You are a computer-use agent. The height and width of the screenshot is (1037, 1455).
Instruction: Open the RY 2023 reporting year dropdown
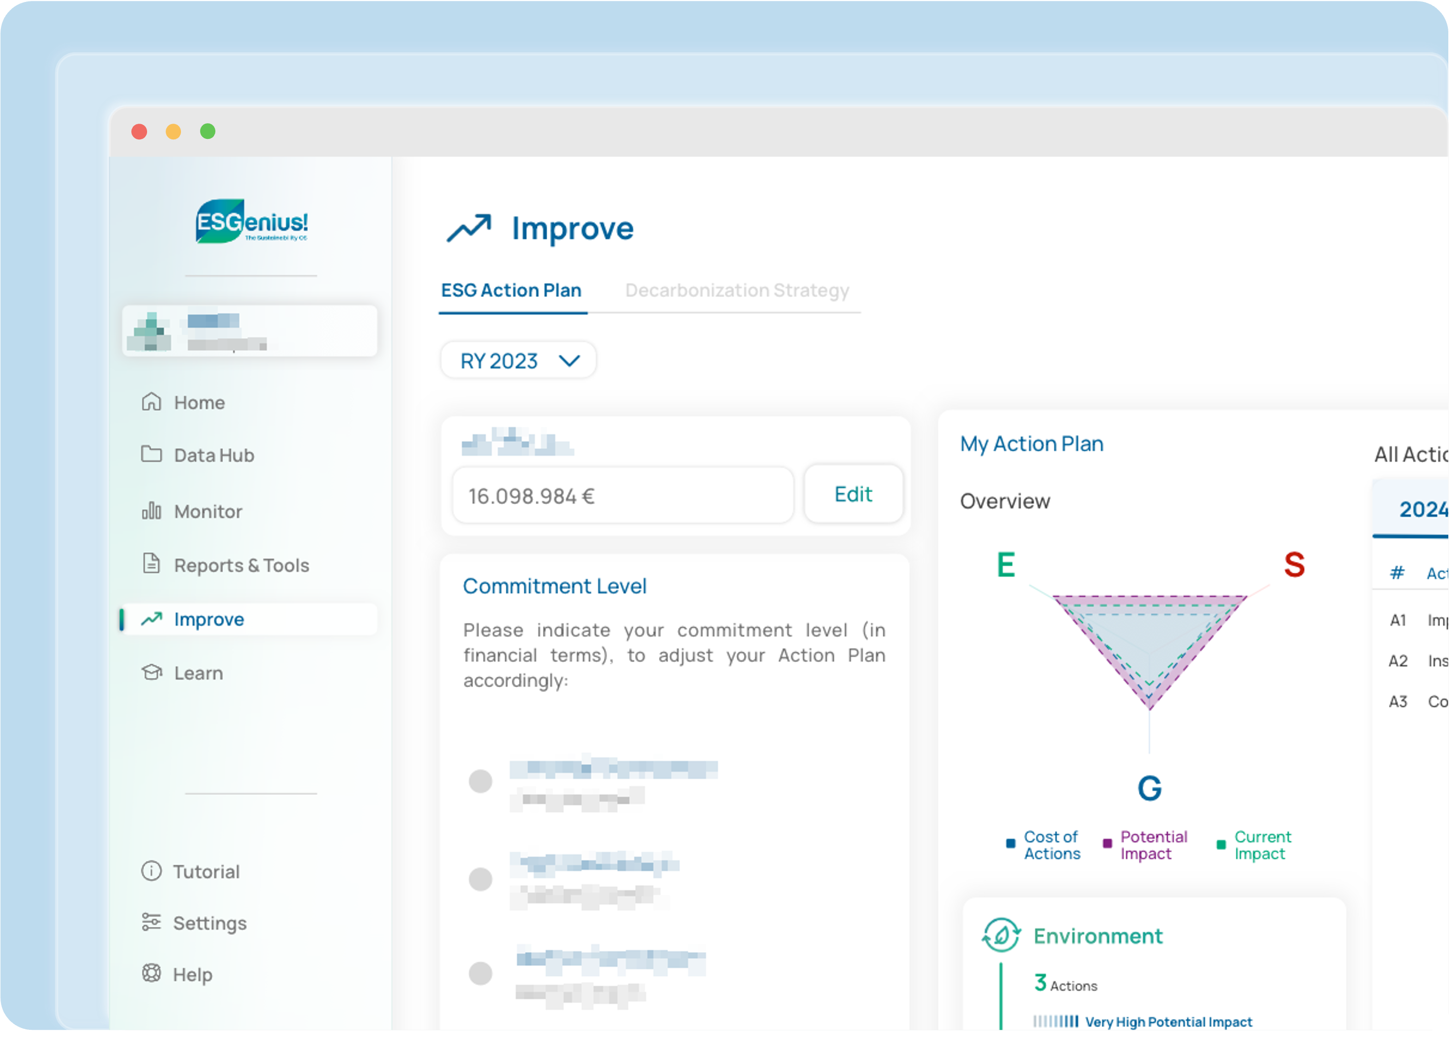coord(517,360)
